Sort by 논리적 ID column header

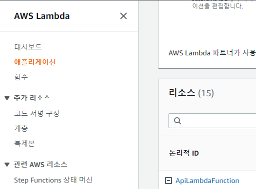(184, 153)
